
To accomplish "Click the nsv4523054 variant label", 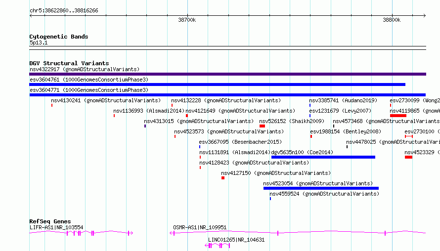I will pos(318,183).
